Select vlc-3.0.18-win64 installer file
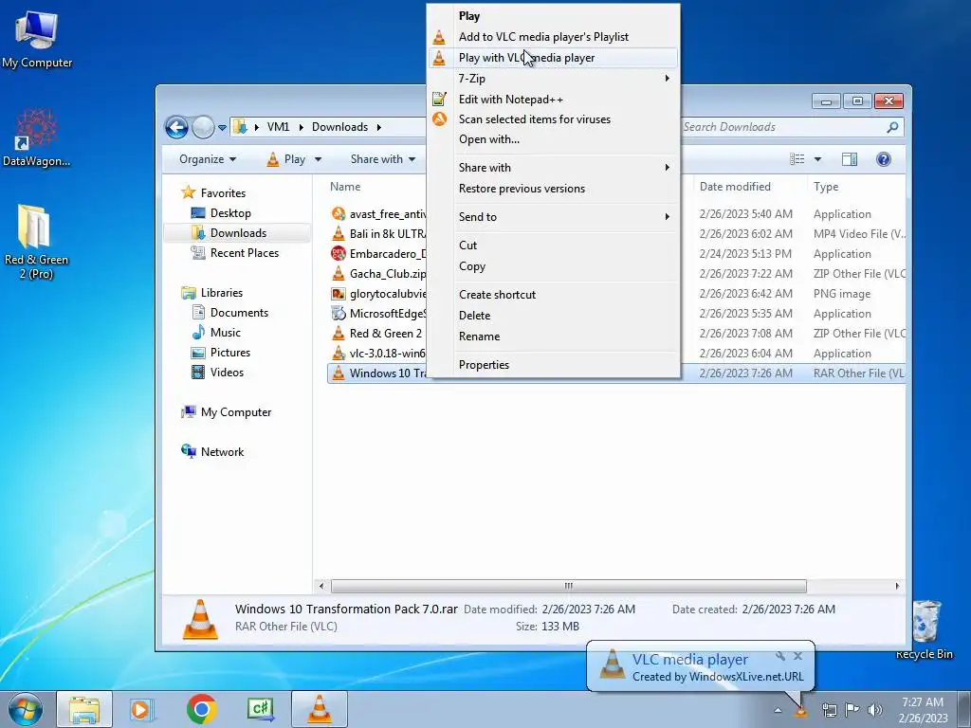Screen dimensions: 971x728 [378, 353]
